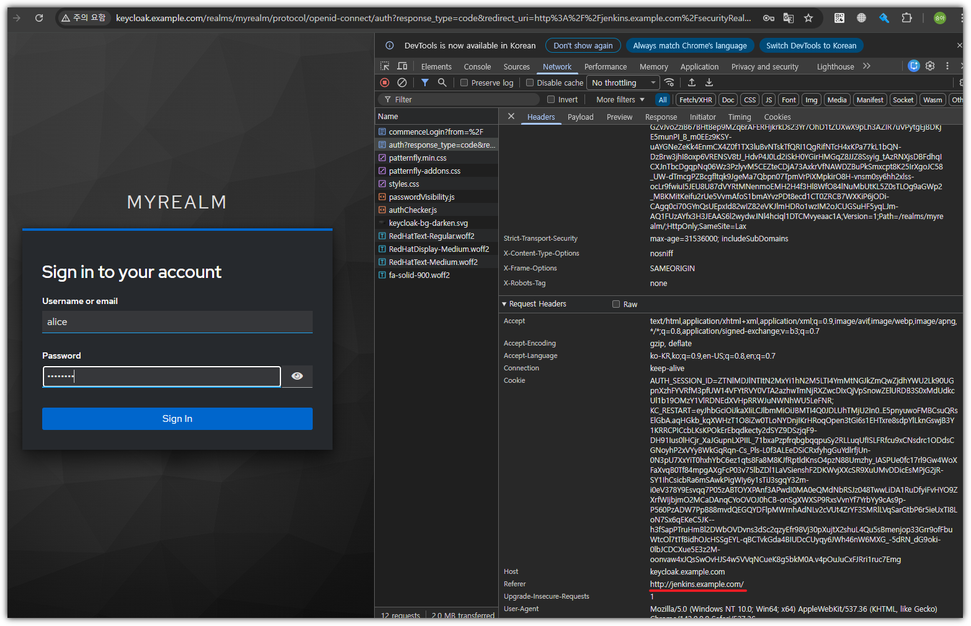Click the export HAR download icon
The height and width of the screenshot is (626, 971).
pyautogui.click(x=709, y=83)
